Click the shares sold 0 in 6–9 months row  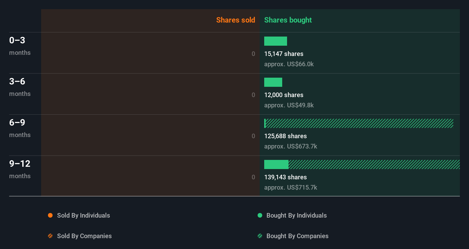[253, 136]
